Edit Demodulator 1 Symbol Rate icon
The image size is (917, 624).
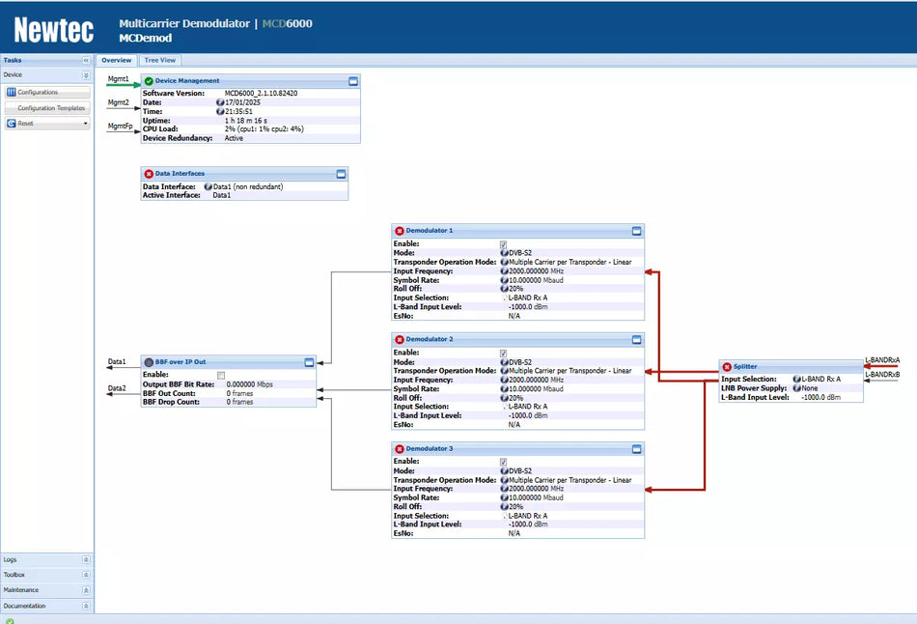[x=504, y=280]
